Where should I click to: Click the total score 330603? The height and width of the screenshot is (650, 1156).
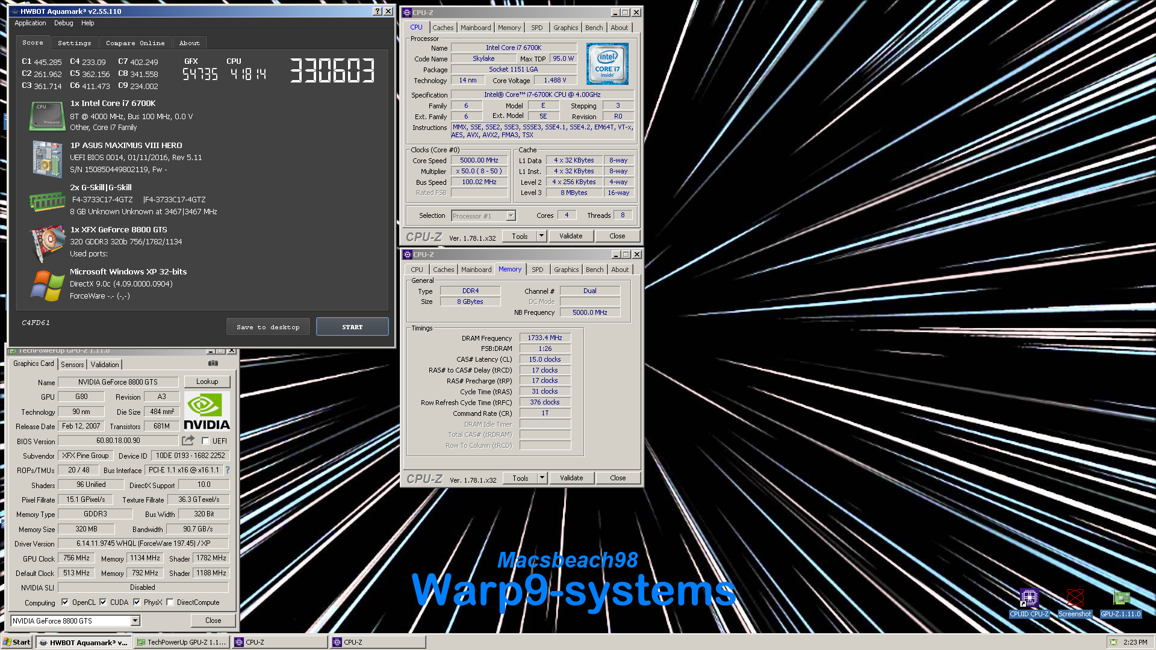pyautogui.click(x=332, y=70)
